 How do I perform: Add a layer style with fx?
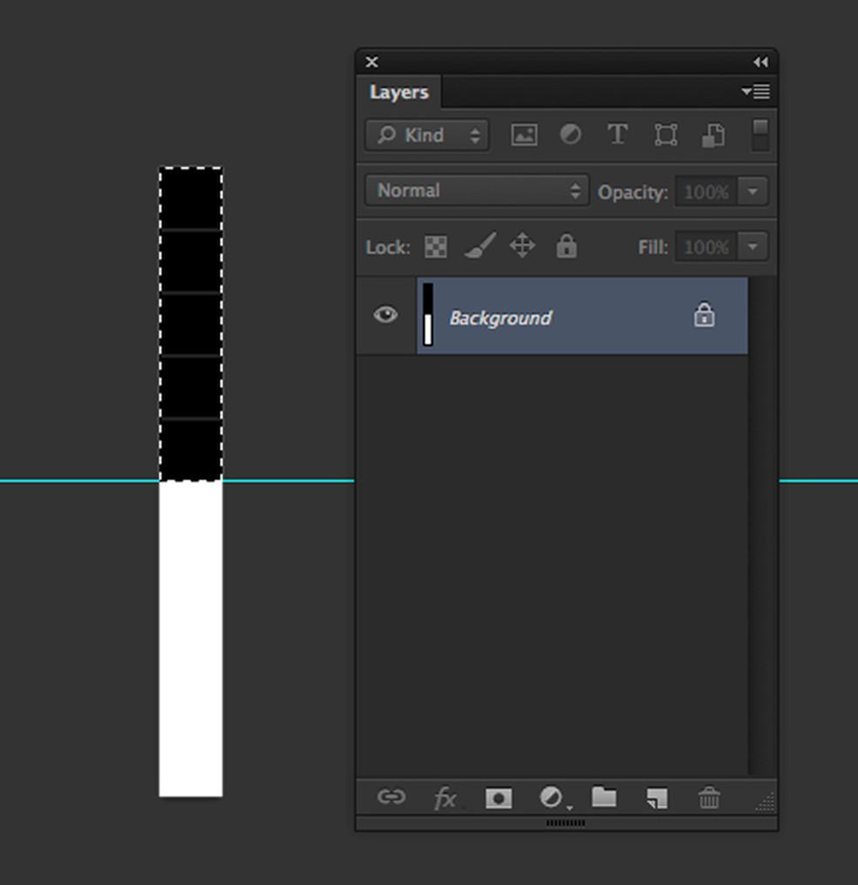point(445,798)
